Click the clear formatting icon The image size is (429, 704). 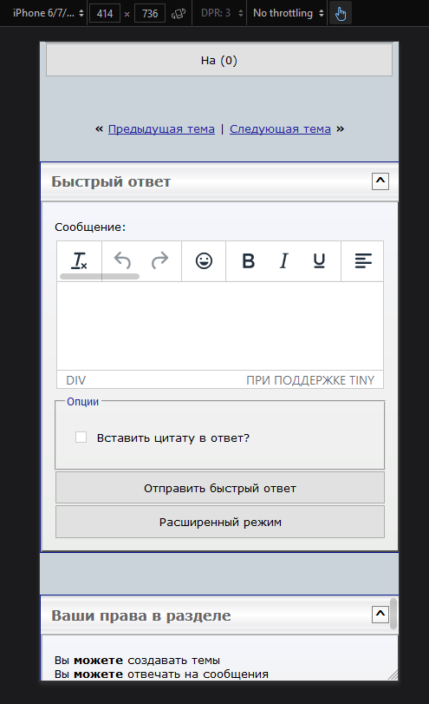click(x=80, y=261)
